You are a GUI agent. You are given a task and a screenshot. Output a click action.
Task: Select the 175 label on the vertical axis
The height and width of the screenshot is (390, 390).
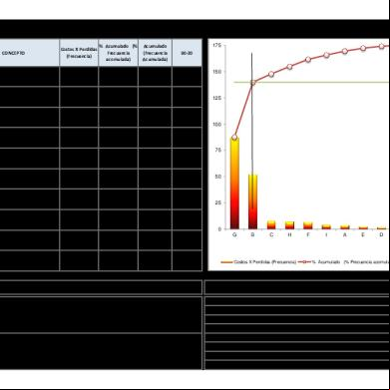[217, 45]
